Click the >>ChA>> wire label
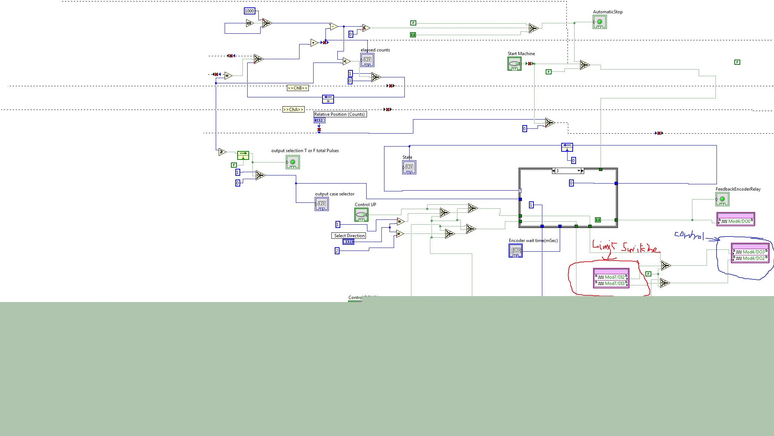 293,110
